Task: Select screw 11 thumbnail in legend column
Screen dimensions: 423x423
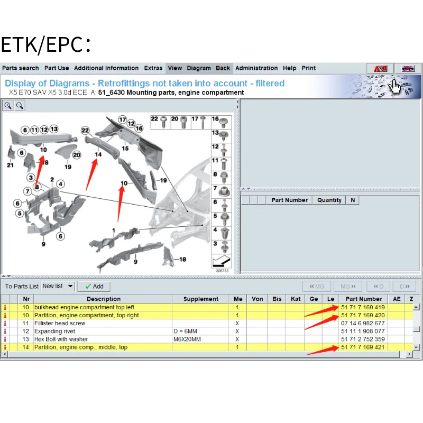Action: (221, 164)
